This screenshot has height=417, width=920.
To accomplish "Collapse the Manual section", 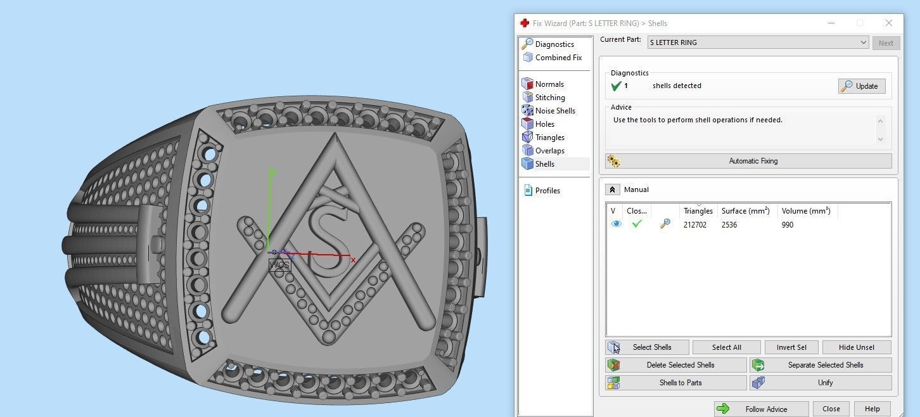I will point(612,189).
